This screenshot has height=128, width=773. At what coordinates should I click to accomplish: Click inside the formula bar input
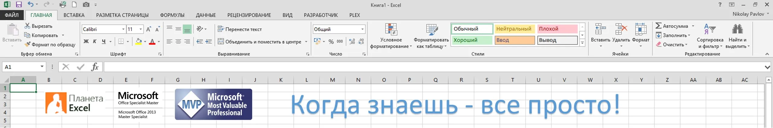(432, 67)
